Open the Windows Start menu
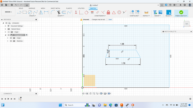 pyautogui.click(x=60, y=105)
